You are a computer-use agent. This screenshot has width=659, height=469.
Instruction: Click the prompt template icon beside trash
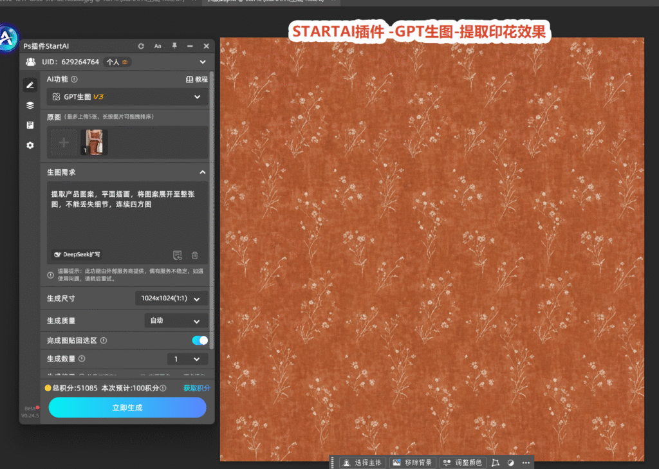tap(178, 255)
